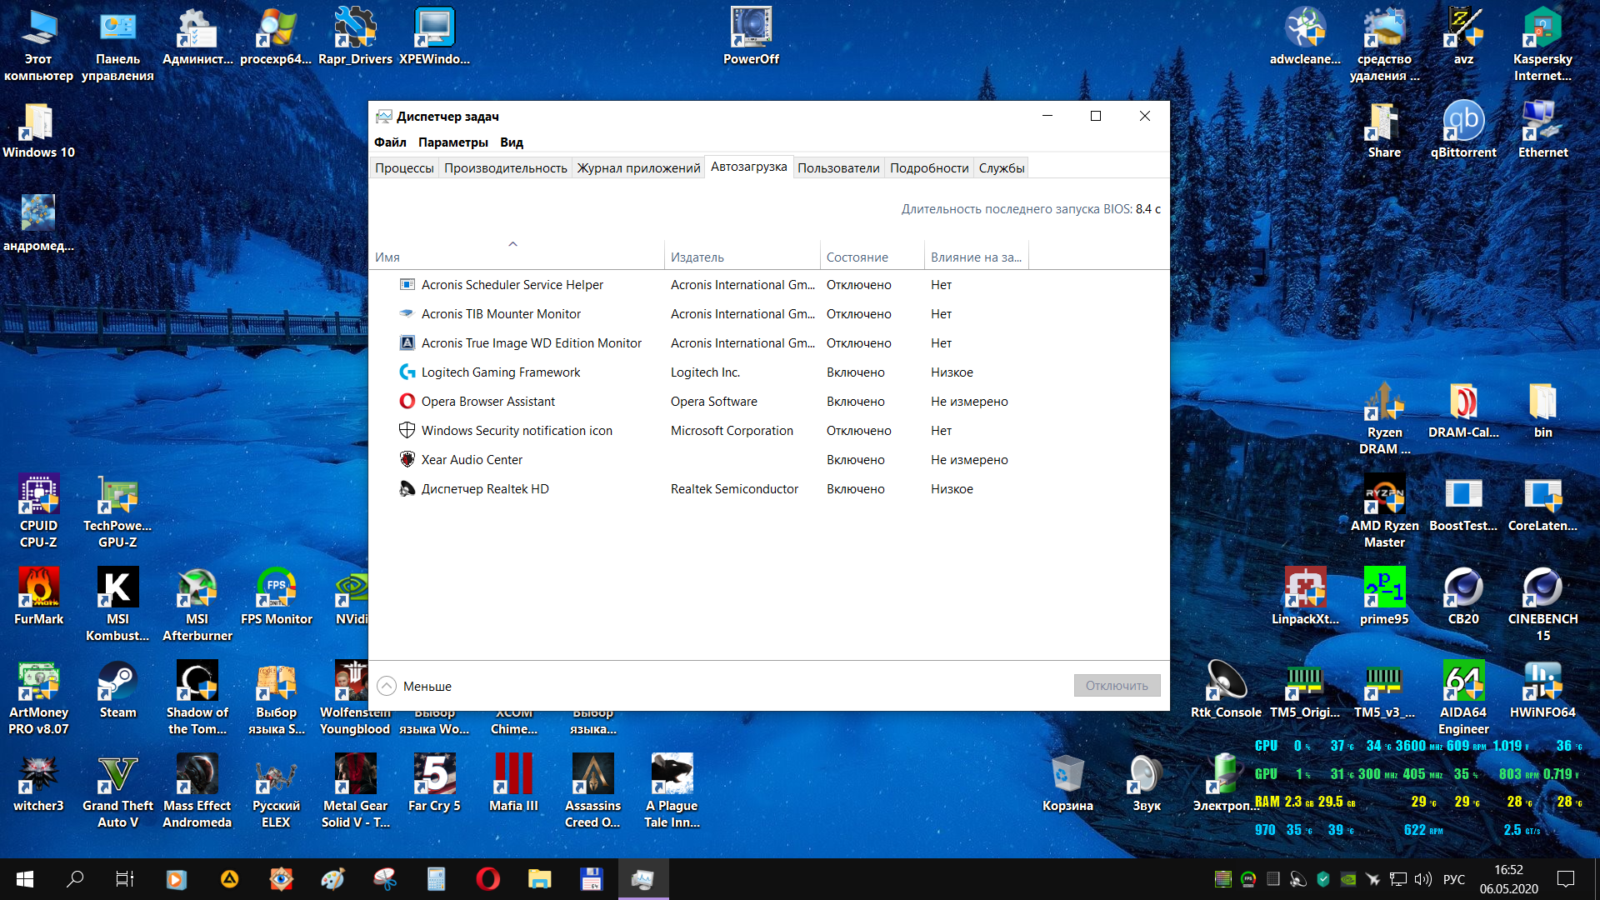1600x900 pixels.
Task: Switch to the Производительность tab
Action: (x=505, y=167)
